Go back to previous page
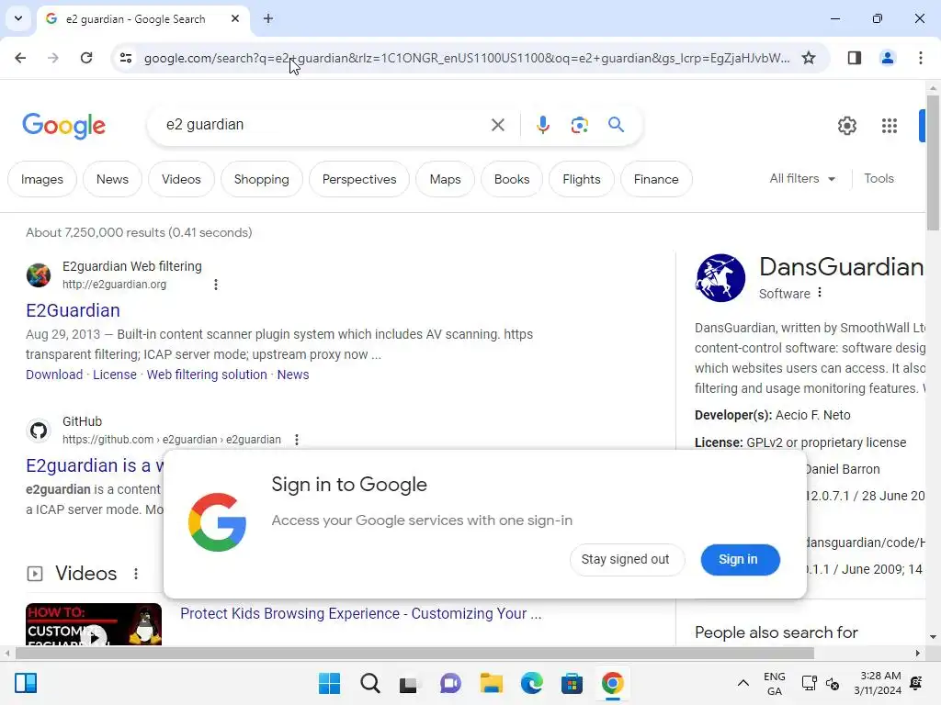The image size is (941, 705). [20, 58]
